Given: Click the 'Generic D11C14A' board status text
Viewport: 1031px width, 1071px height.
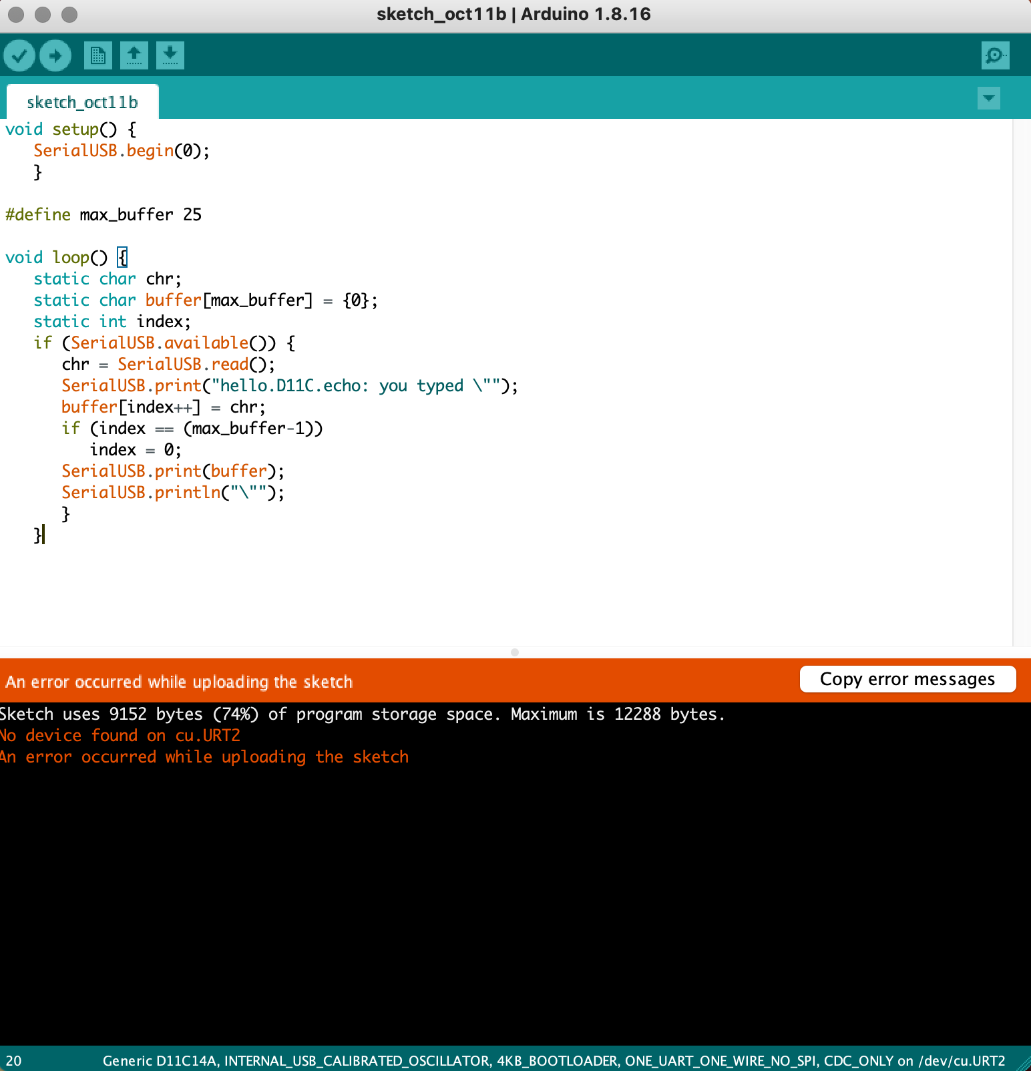Looking at the screenshot, I should [x=554, y=1060].
